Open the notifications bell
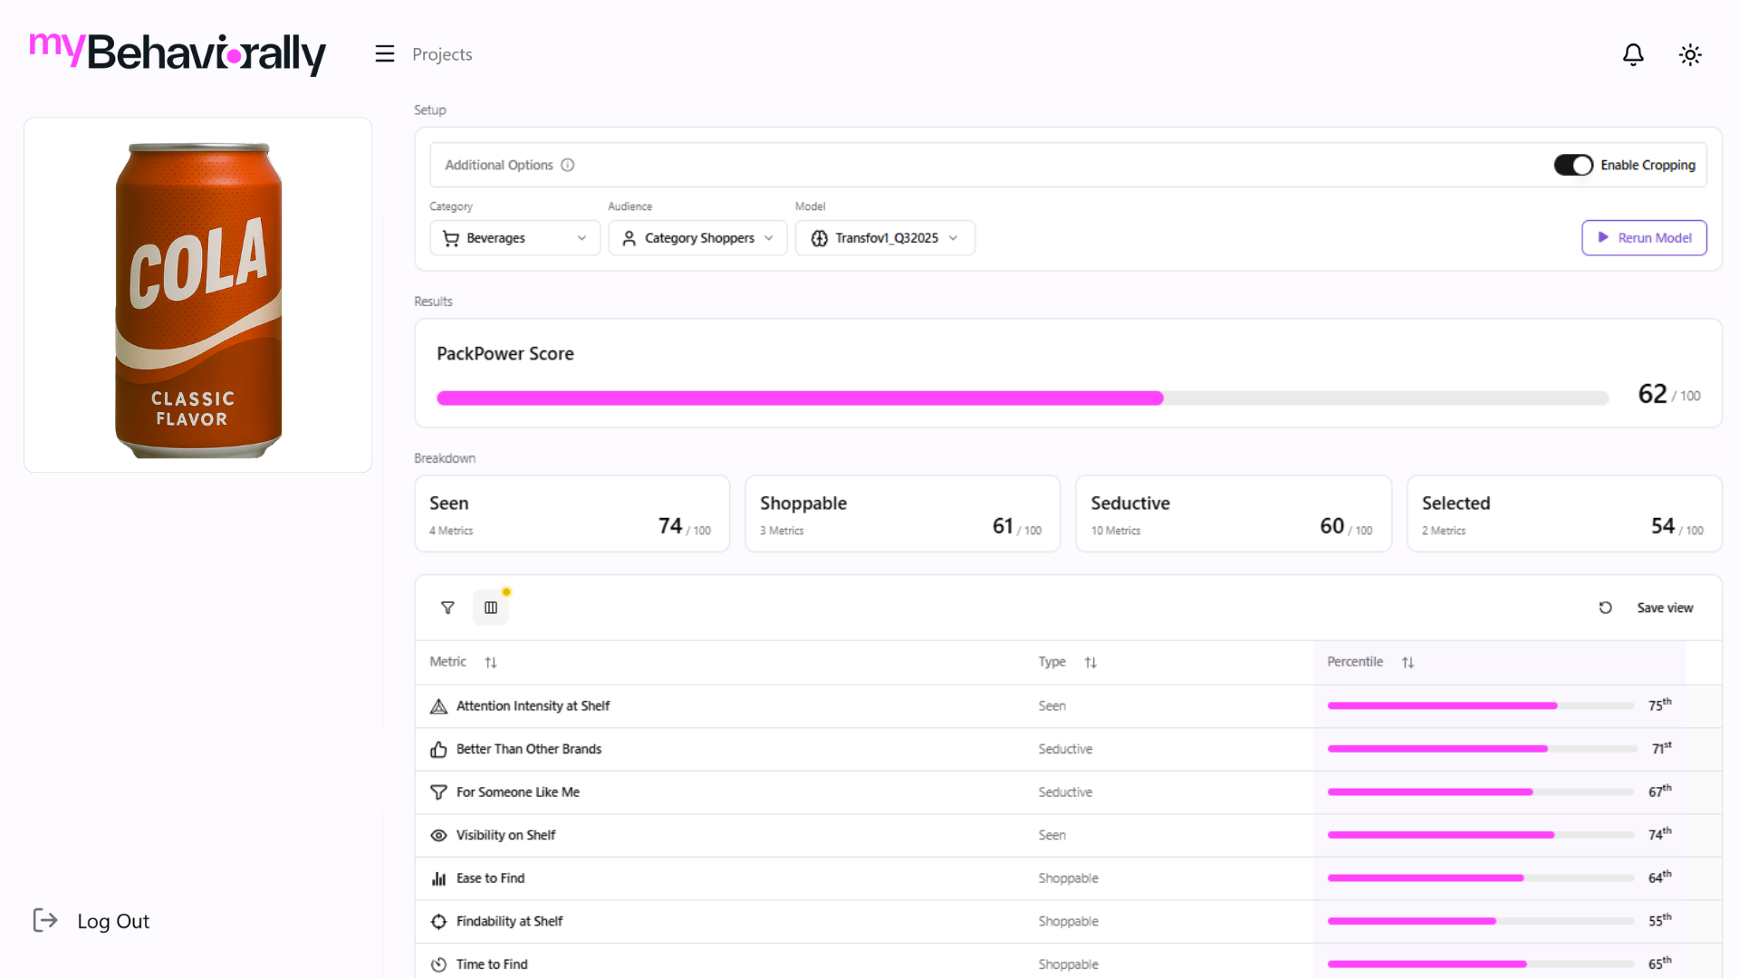Screen dimensions: 1739x978 (x=1633, y=55)
